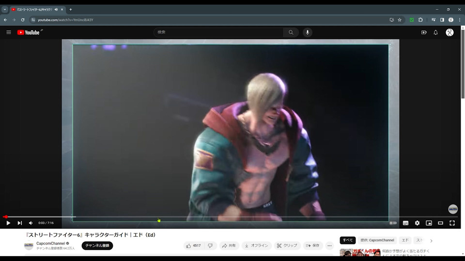This screenshot has height=261, width=465.
Task: Go to YouTube home via logo
Action: [29, 32]
